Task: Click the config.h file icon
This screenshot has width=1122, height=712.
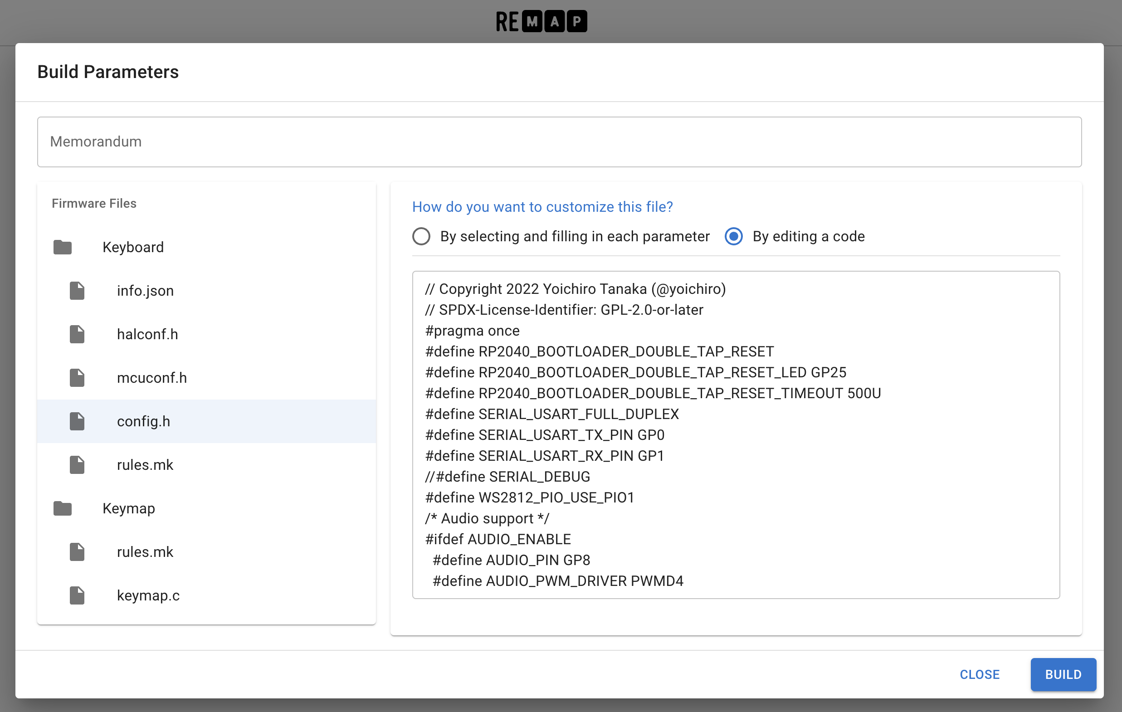Action: click(78, 421)
